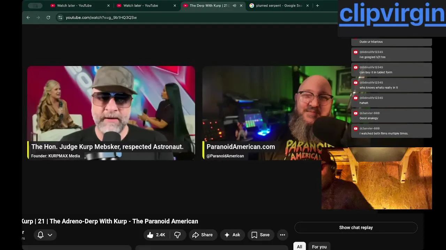Like the video with thumbs up
The image size is (446, 250).
pyautogui.click(x=156, y=235)
